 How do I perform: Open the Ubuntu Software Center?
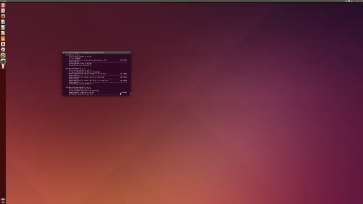(x=3, y=39)
